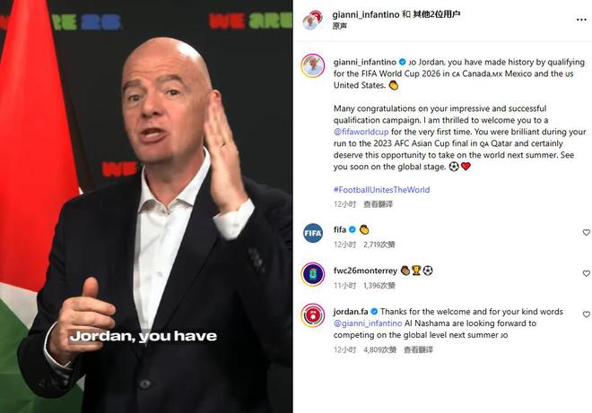
Task: Open the #FootballUnitesTheWorld hashtag
Action: pos(382,190)
